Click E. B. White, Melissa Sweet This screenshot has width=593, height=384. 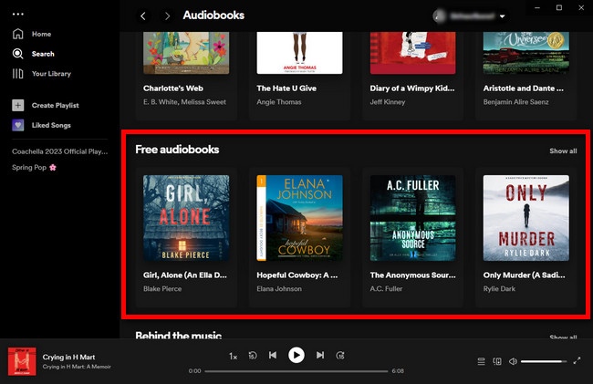(184, 102)
